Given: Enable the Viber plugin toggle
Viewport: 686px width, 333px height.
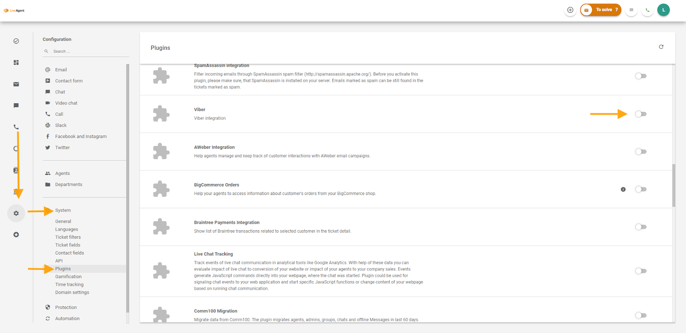Looking at the screenshot, I should [x=641, y=114].
